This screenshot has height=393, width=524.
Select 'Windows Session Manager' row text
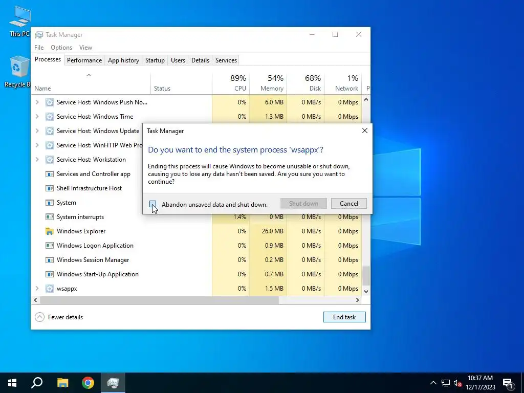[93, 260]
